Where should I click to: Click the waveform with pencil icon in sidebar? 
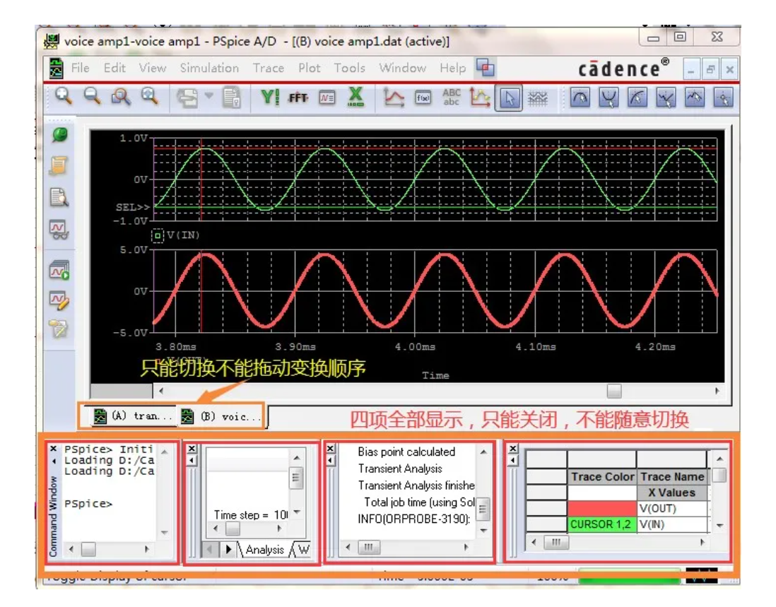[59, 300]
